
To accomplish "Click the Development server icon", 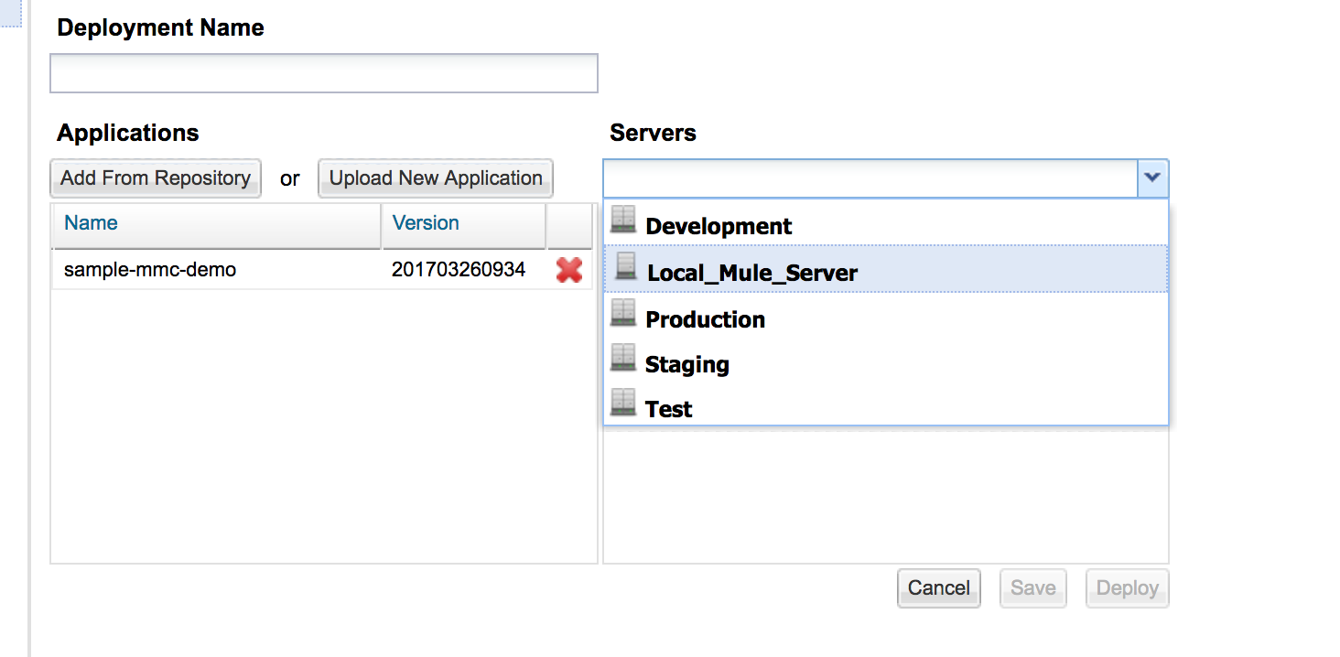I will 623,221.
